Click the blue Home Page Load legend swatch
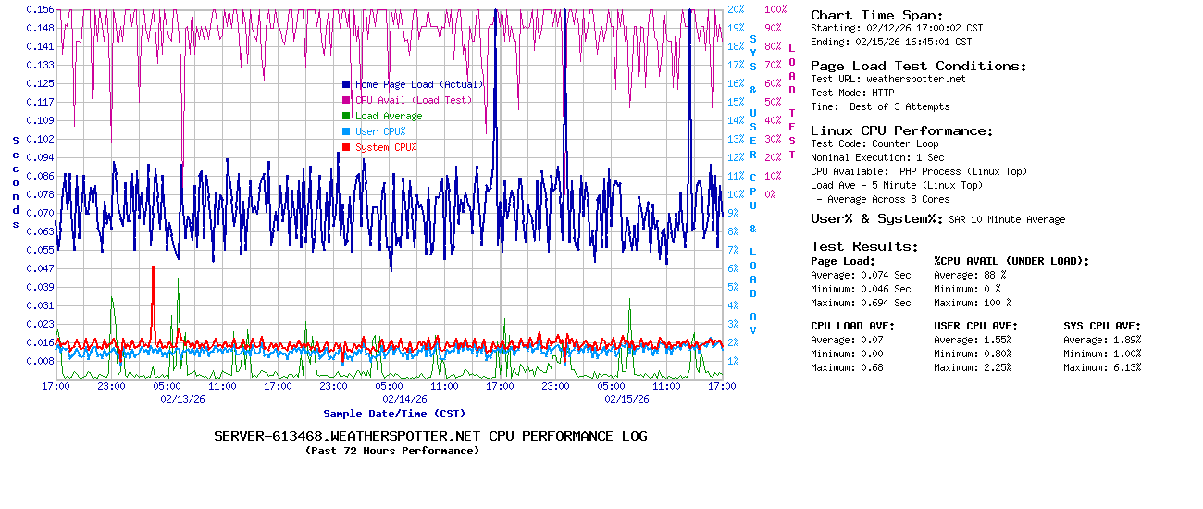The width and height of the screenshot is (1203, 509). coord(346,84)
